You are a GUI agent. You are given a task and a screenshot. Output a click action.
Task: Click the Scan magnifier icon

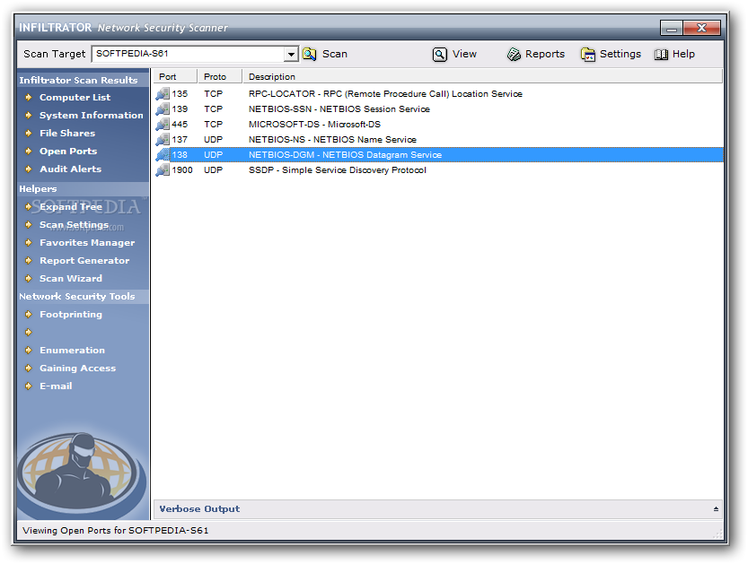(309, 54)
